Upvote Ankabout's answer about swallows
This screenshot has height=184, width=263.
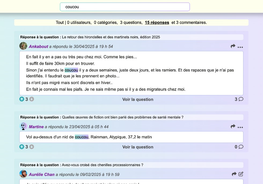pos(22,99)
